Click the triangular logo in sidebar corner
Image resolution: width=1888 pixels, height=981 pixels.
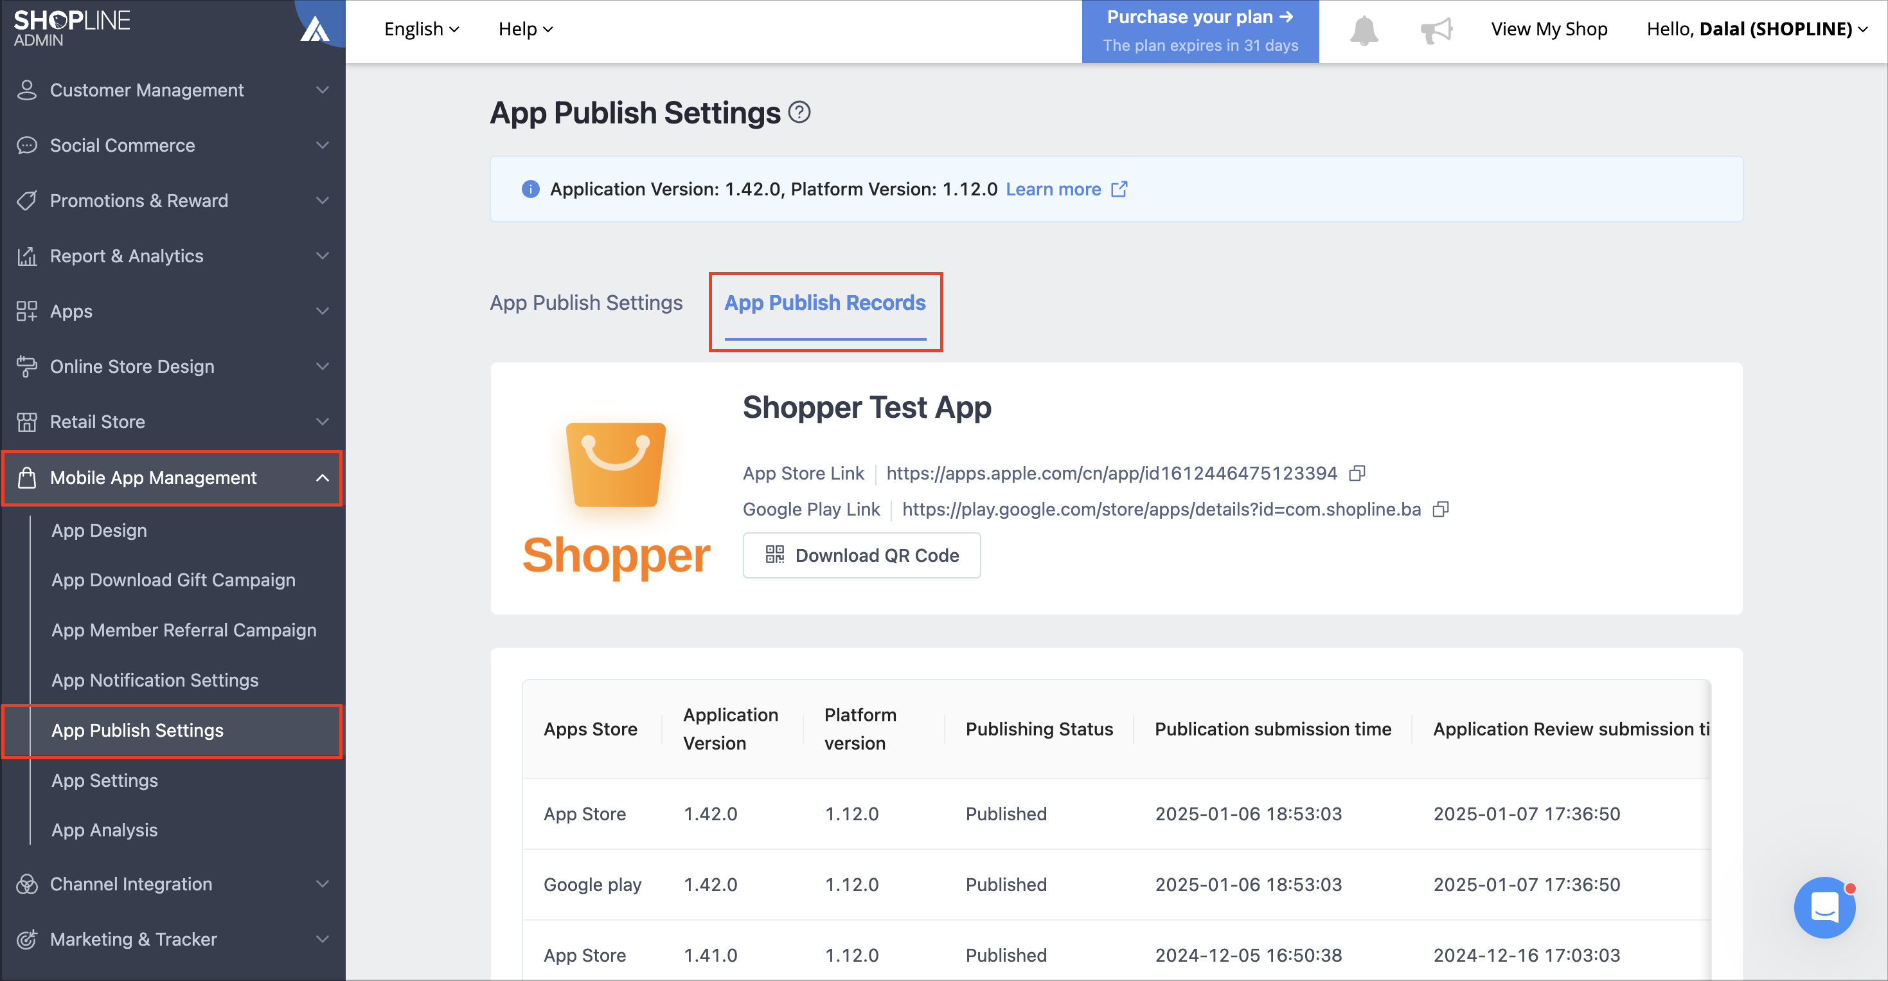coord(315,30)
